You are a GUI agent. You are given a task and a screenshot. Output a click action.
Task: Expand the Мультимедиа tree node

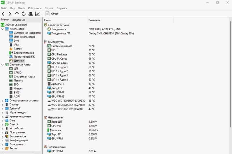pyautogui.click(x=2, y=113)
